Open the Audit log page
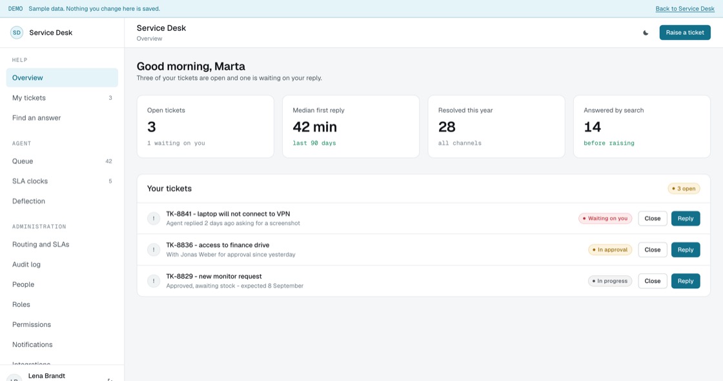The height and width of the screenshot is (381, 723). coord(62,264)
